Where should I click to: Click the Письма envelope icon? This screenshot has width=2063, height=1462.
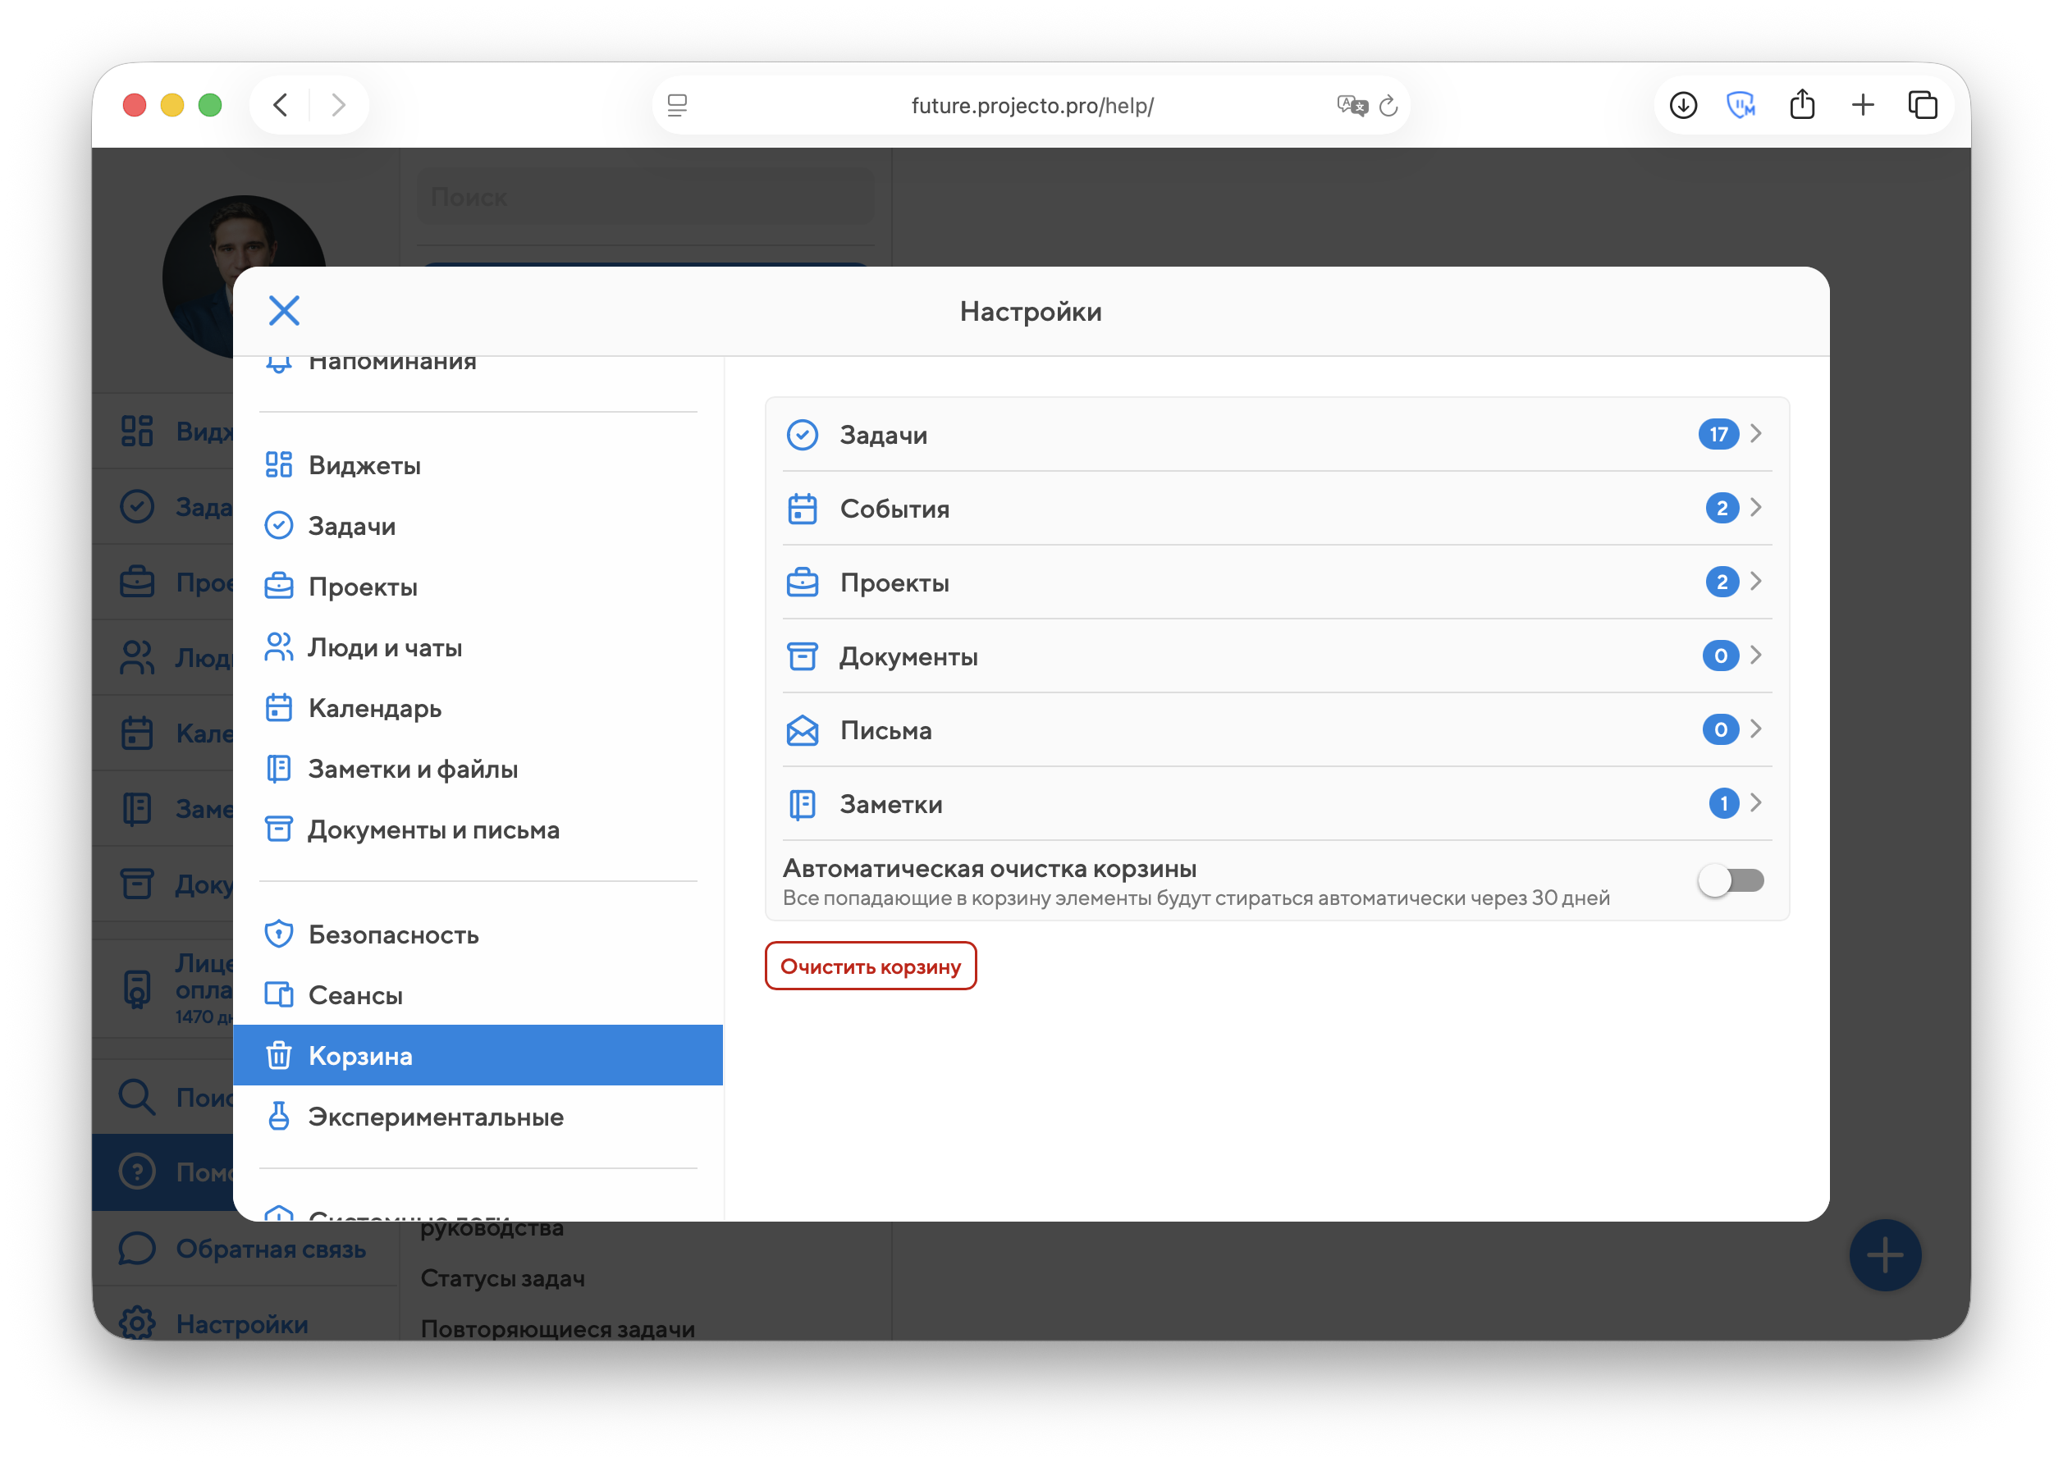803,730
